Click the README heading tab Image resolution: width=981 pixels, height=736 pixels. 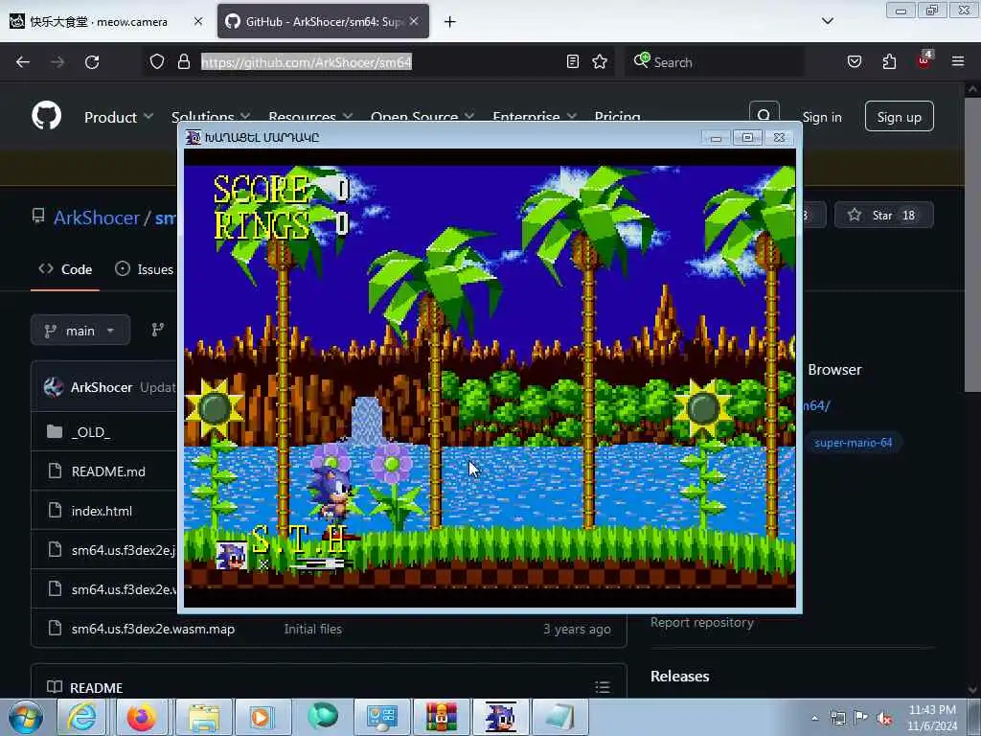(85, 688)
